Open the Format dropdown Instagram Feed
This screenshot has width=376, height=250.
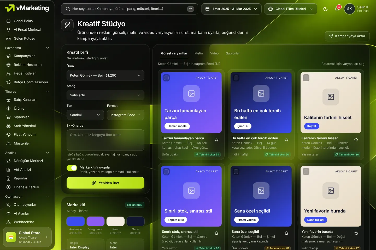pos(126,115)
